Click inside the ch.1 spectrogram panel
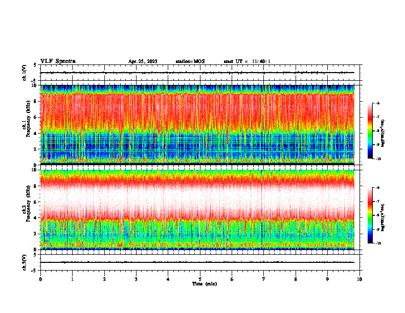 pos(197,125)
